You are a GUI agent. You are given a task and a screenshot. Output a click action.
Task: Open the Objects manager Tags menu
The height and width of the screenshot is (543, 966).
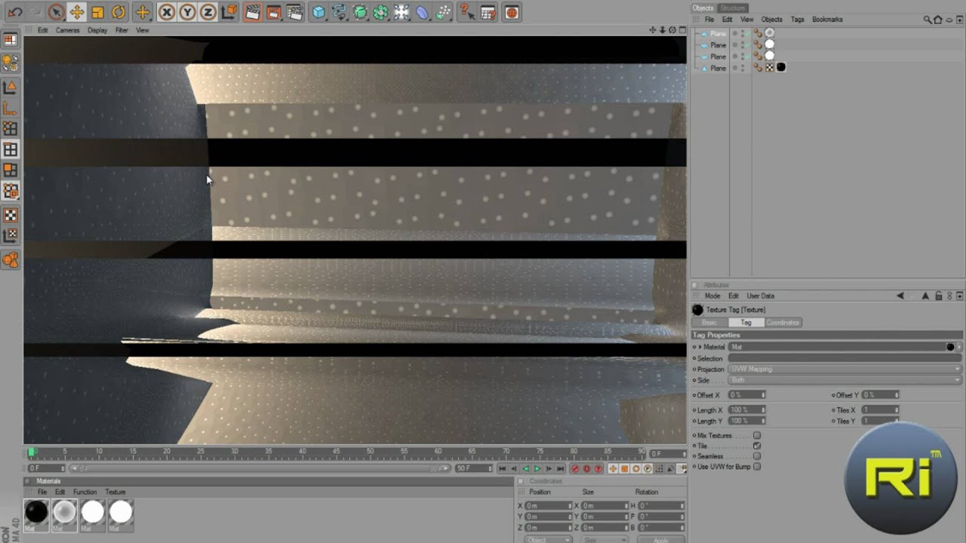pyautogui.click(x=797, y=20)
